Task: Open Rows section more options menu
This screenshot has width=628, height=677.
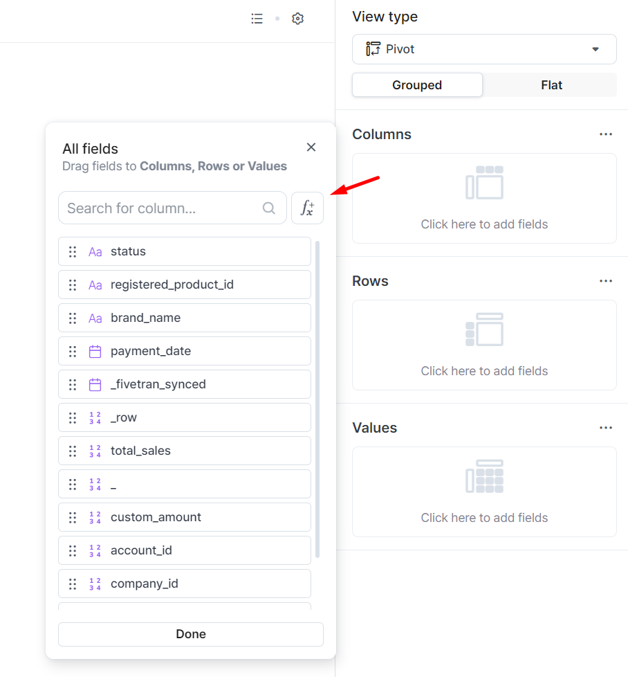Action: point(606,281)
